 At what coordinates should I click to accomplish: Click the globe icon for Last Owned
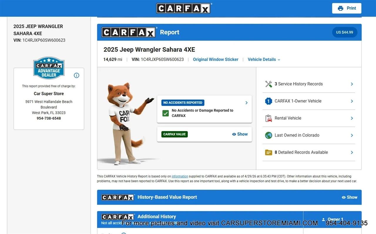point(268,135)
